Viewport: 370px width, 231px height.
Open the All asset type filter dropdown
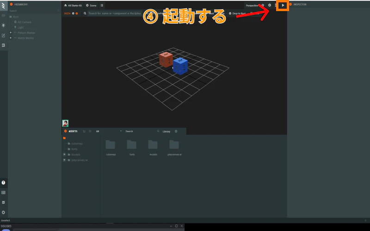(x=109, y=131)
